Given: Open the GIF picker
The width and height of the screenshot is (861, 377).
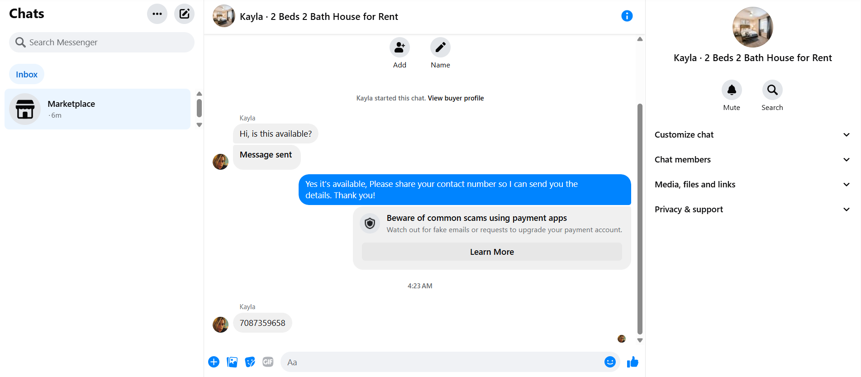Looking at the screenshot, I should [268, 362].
